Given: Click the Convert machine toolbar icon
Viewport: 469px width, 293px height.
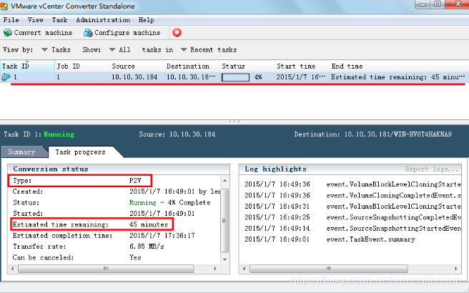Looking at the screenshot, I should click(7, 33).
